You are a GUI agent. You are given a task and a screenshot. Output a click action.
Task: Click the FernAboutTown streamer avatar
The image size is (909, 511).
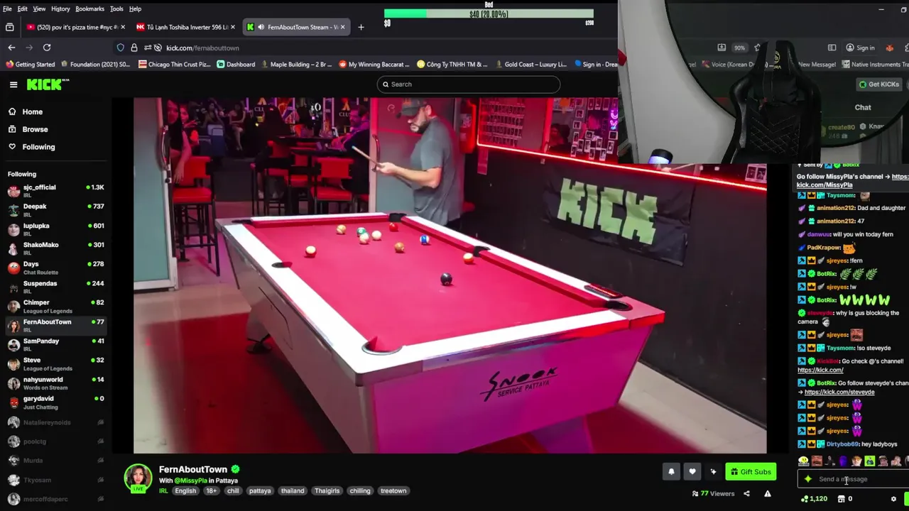(138, 478)
